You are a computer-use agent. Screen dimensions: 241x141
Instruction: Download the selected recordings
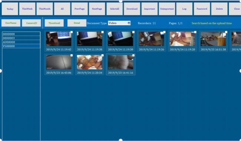pos(132,9)
